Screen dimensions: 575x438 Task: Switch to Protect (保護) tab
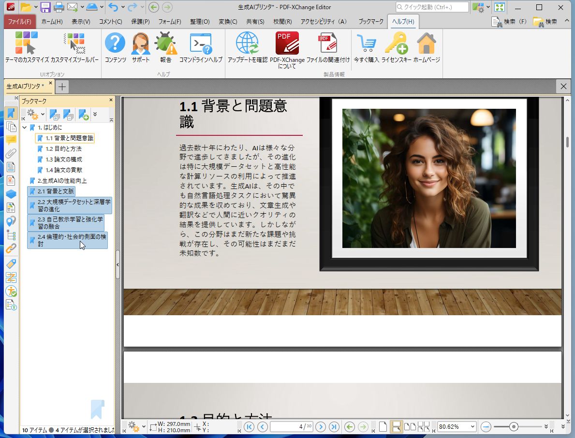140,22
